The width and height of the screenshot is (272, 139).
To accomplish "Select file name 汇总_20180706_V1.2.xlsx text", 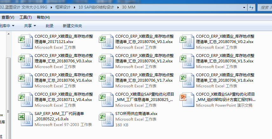I will point(144,61).
